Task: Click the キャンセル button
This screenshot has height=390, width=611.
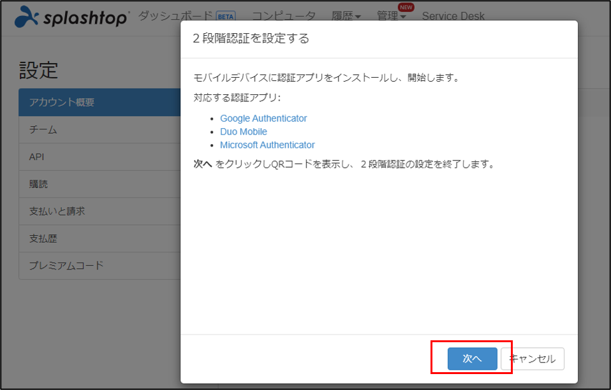Action: (x=533, y=359)
